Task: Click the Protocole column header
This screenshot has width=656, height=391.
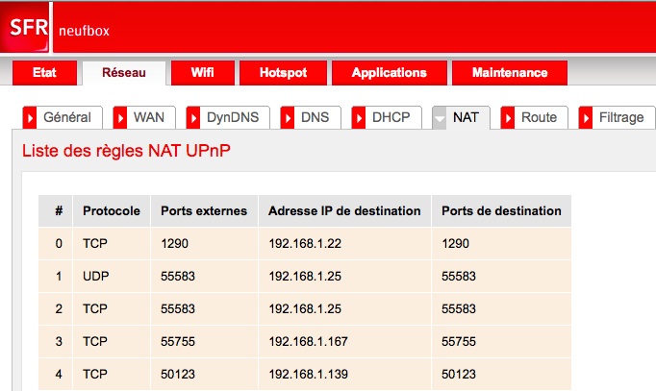Action: point(112,211)
